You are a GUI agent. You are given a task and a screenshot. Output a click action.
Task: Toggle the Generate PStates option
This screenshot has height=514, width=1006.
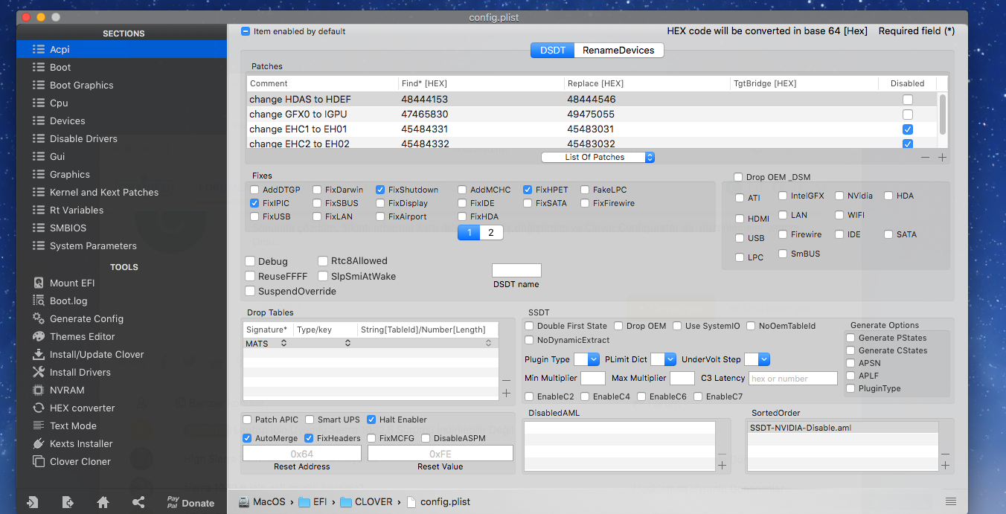(850, 338)
